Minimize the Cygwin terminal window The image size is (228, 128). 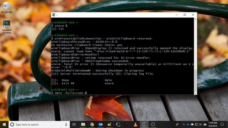click(177, 15)
